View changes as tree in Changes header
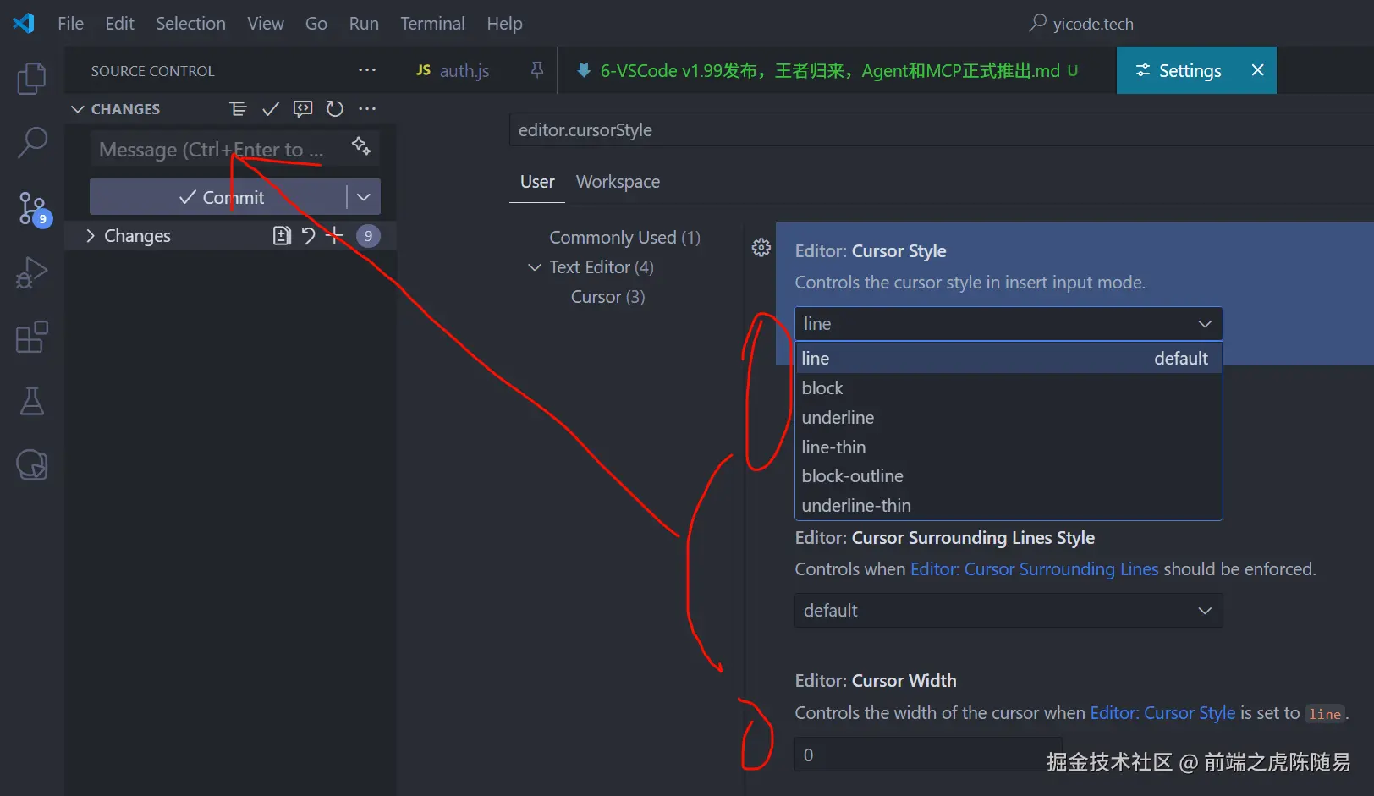 (239, 108)
